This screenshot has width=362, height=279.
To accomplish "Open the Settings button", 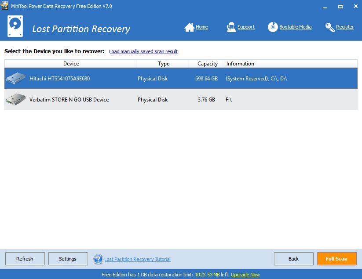I will click(x=68, y=259).
